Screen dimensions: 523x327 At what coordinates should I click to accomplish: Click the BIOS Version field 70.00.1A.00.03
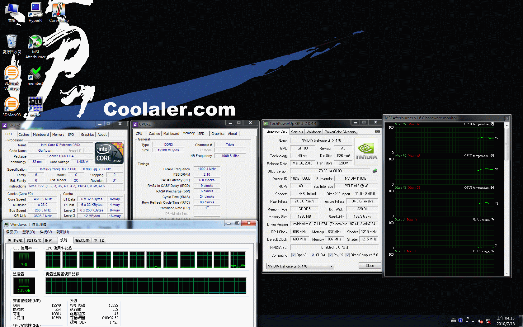[x=330, y=171]
